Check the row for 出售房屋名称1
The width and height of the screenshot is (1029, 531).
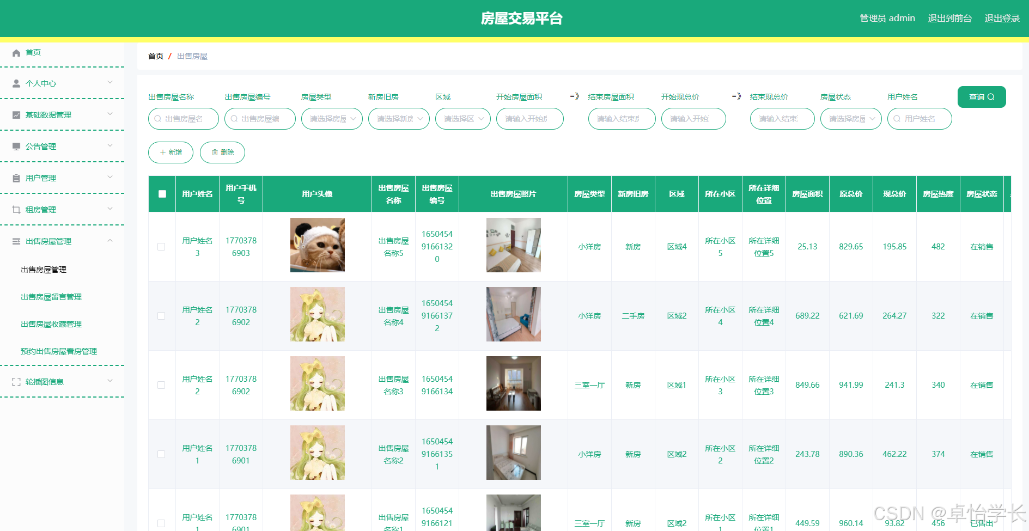pyautogui.click(x=161, y=523)
